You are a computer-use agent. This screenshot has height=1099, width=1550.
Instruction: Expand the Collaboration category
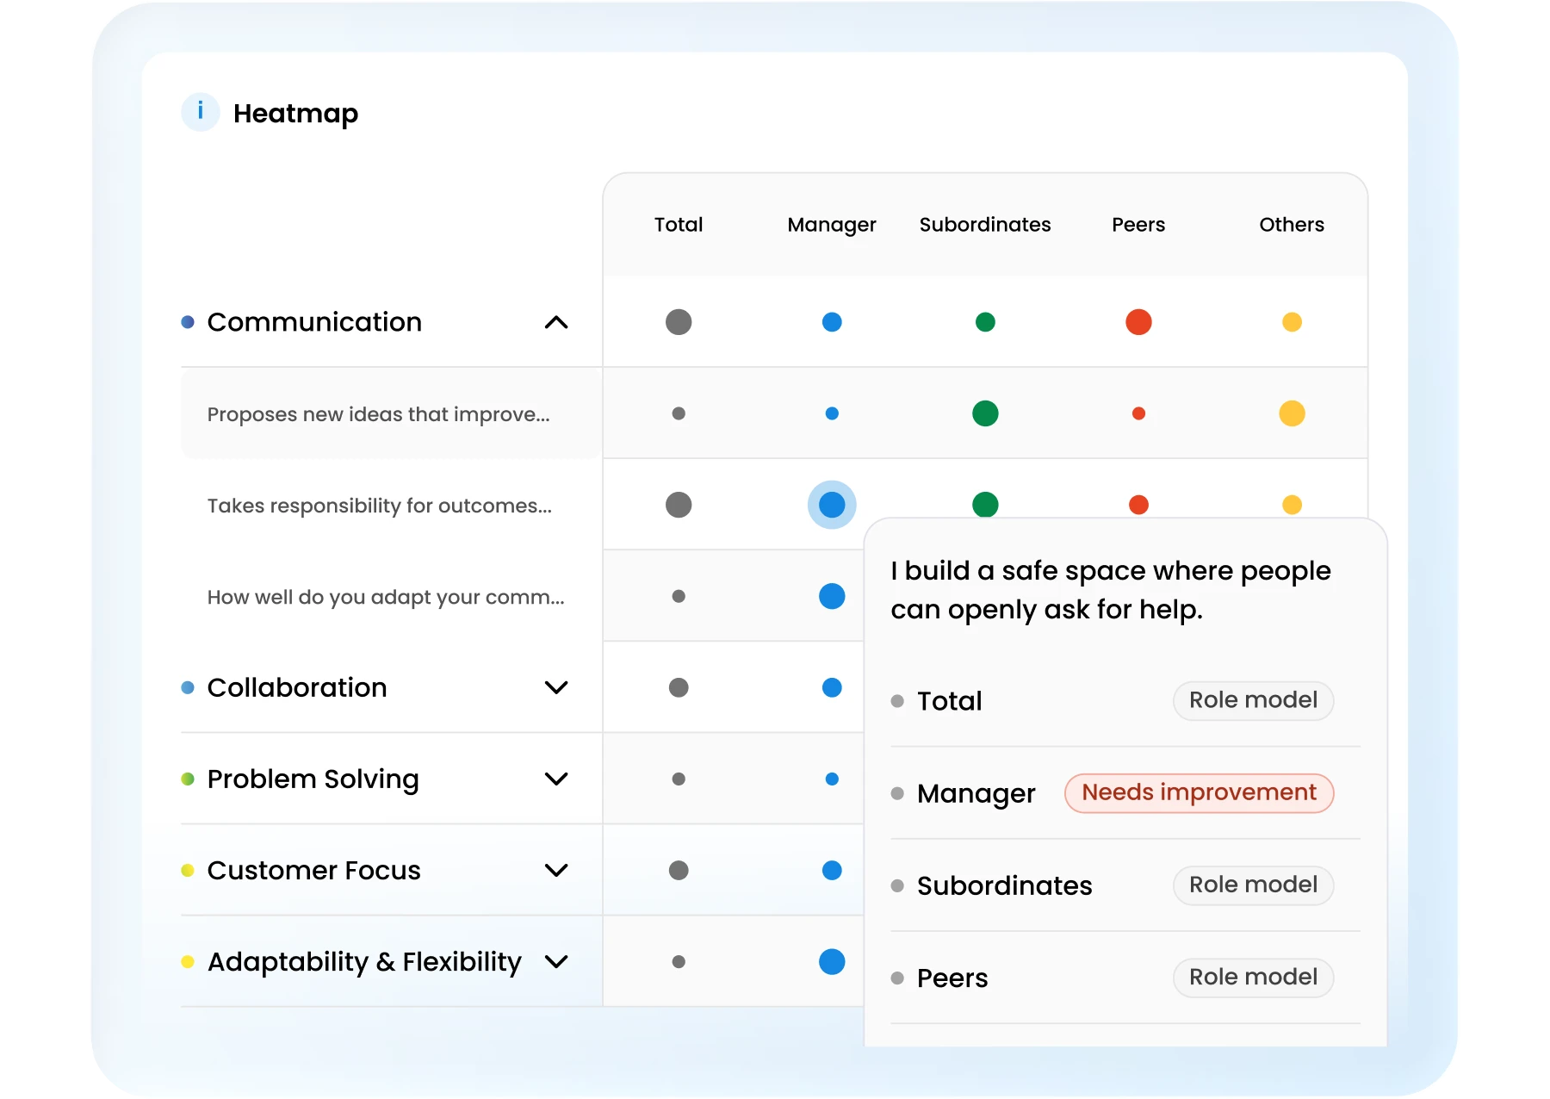pos(558,687)
